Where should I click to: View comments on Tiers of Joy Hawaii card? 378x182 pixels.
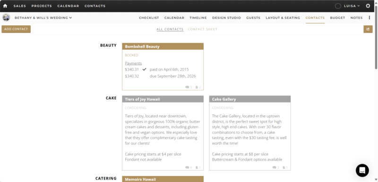(x=189, y=167)
